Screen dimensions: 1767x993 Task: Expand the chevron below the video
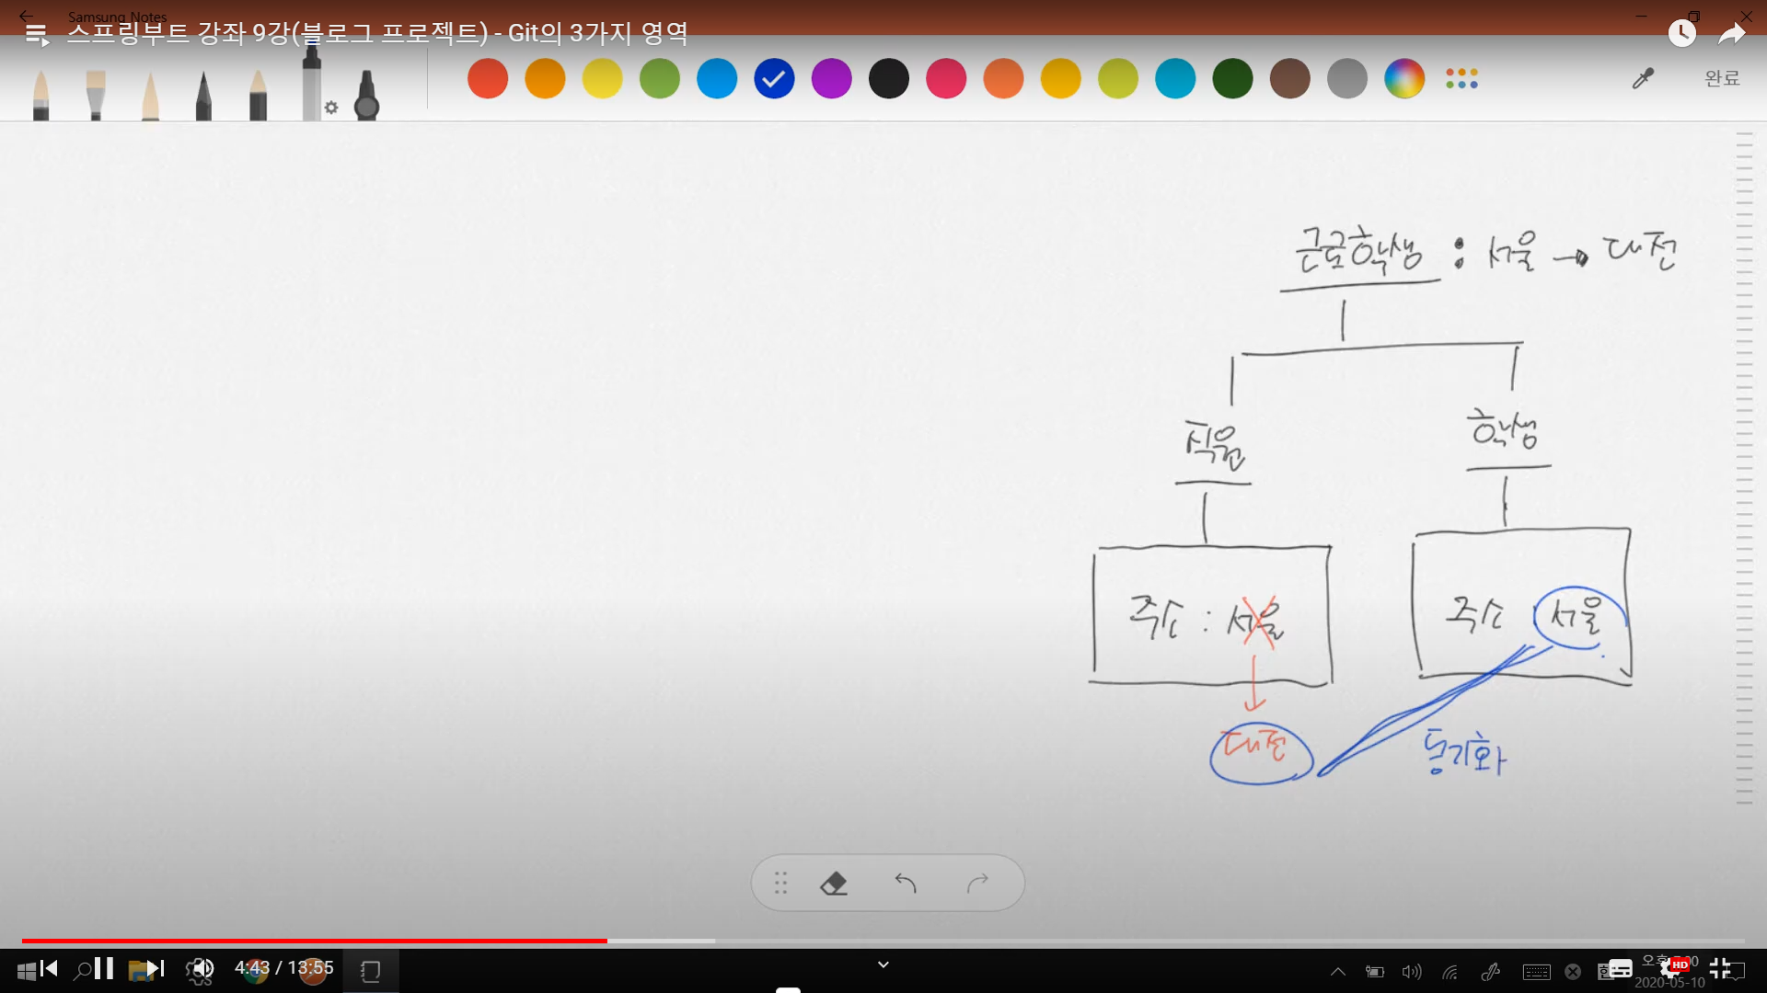[883, 964]
